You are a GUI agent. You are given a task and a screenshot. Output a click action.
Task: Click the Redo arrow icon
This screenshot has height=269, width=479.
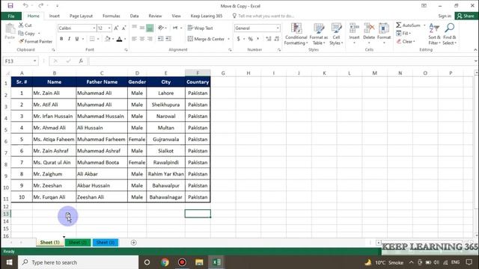(x=40, y=5)
